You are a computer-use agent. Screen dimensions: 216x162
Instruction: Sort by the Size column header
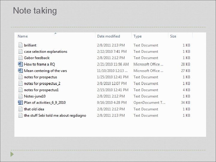click(x=173, y=36)
